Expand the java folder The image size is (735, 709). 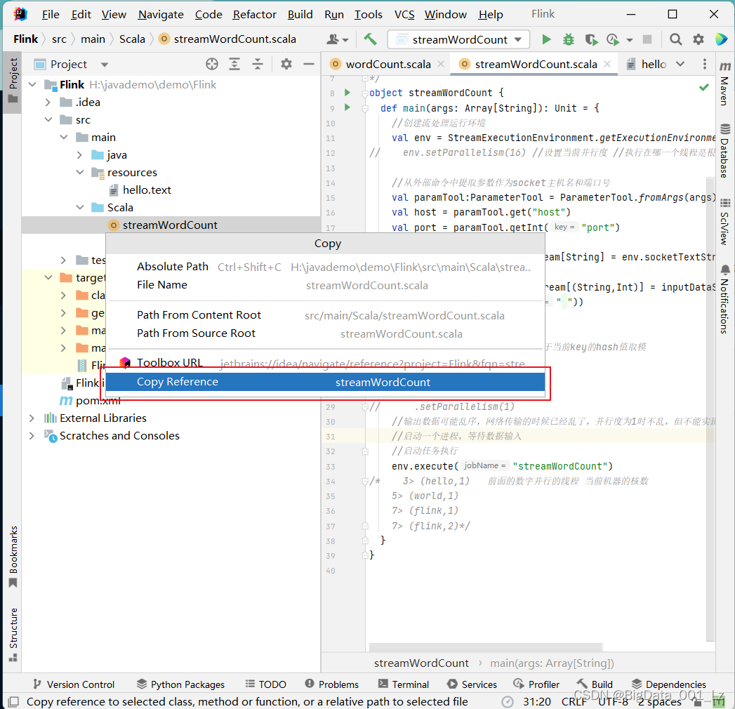point(79,154)
